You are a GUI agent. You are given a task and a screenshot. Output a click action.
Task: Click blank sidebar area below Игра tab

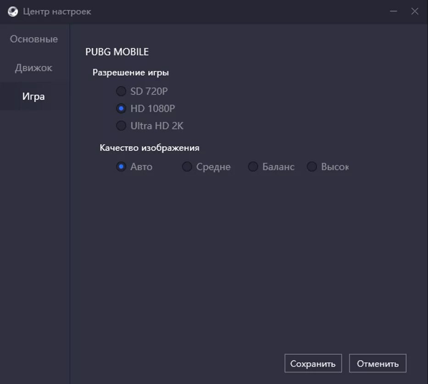click(x=34, y=230)
